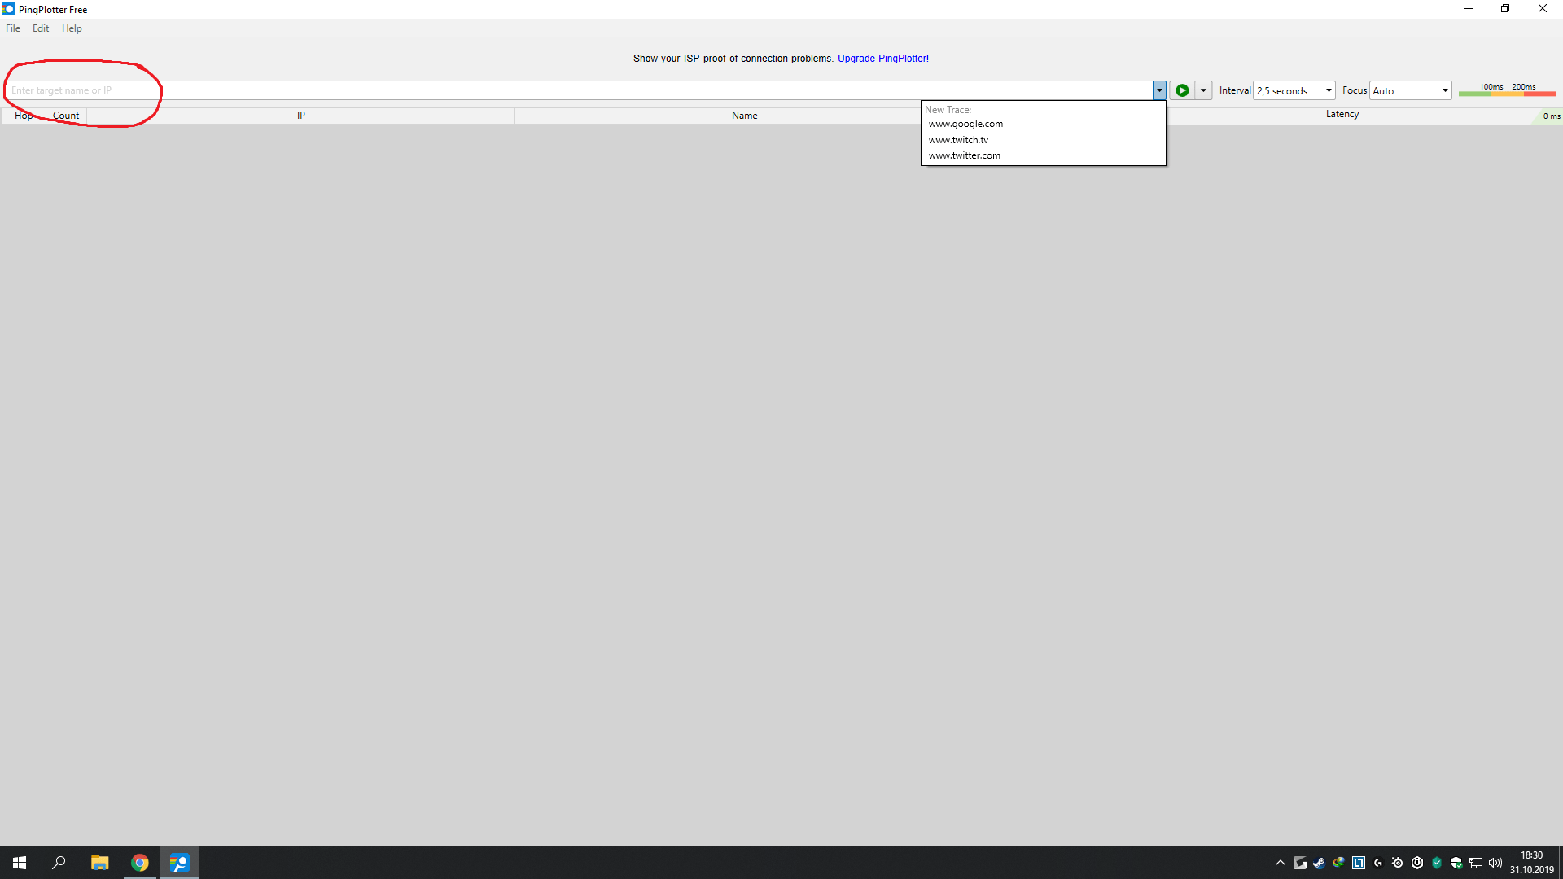The height and width of the screenshot is (879, 1563).
Task: Open the arrow menu beside the play button
Action: [1203, 90]
